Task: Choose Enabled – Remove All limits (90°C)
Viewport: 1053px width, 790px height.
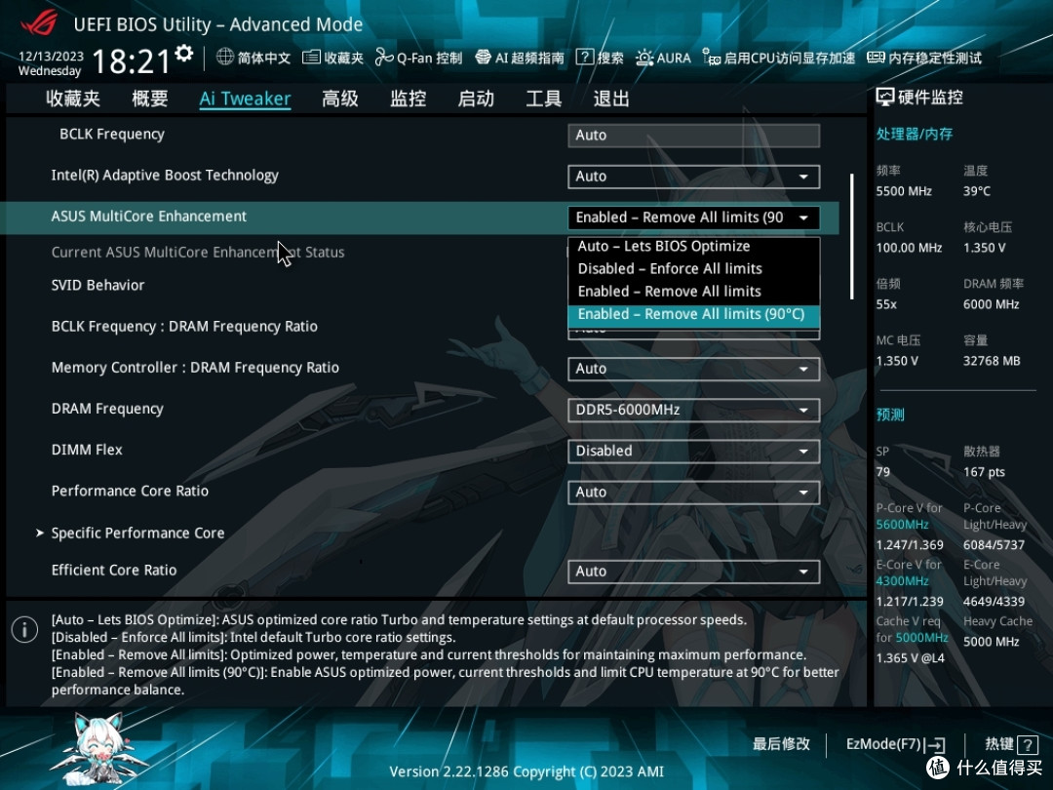Action: tap(691, 314)
